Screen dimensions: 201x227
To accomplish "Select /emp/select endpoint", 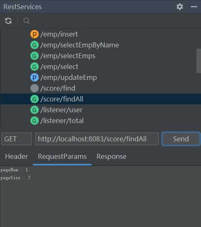I will tap(59, 67).
